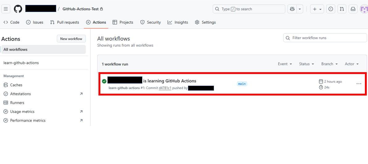Open the plus Create new menu
The width and height of the screenshot is (368, 164).
[317, 9]
